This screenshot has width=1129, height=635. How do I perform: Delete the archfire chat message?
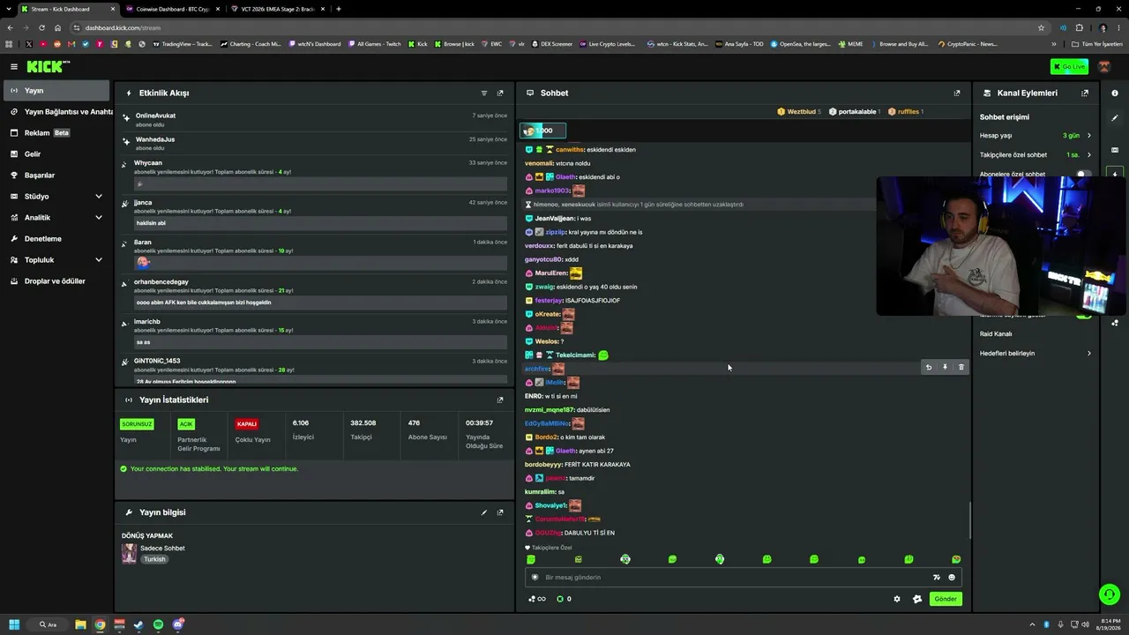(x=961, y=367)
